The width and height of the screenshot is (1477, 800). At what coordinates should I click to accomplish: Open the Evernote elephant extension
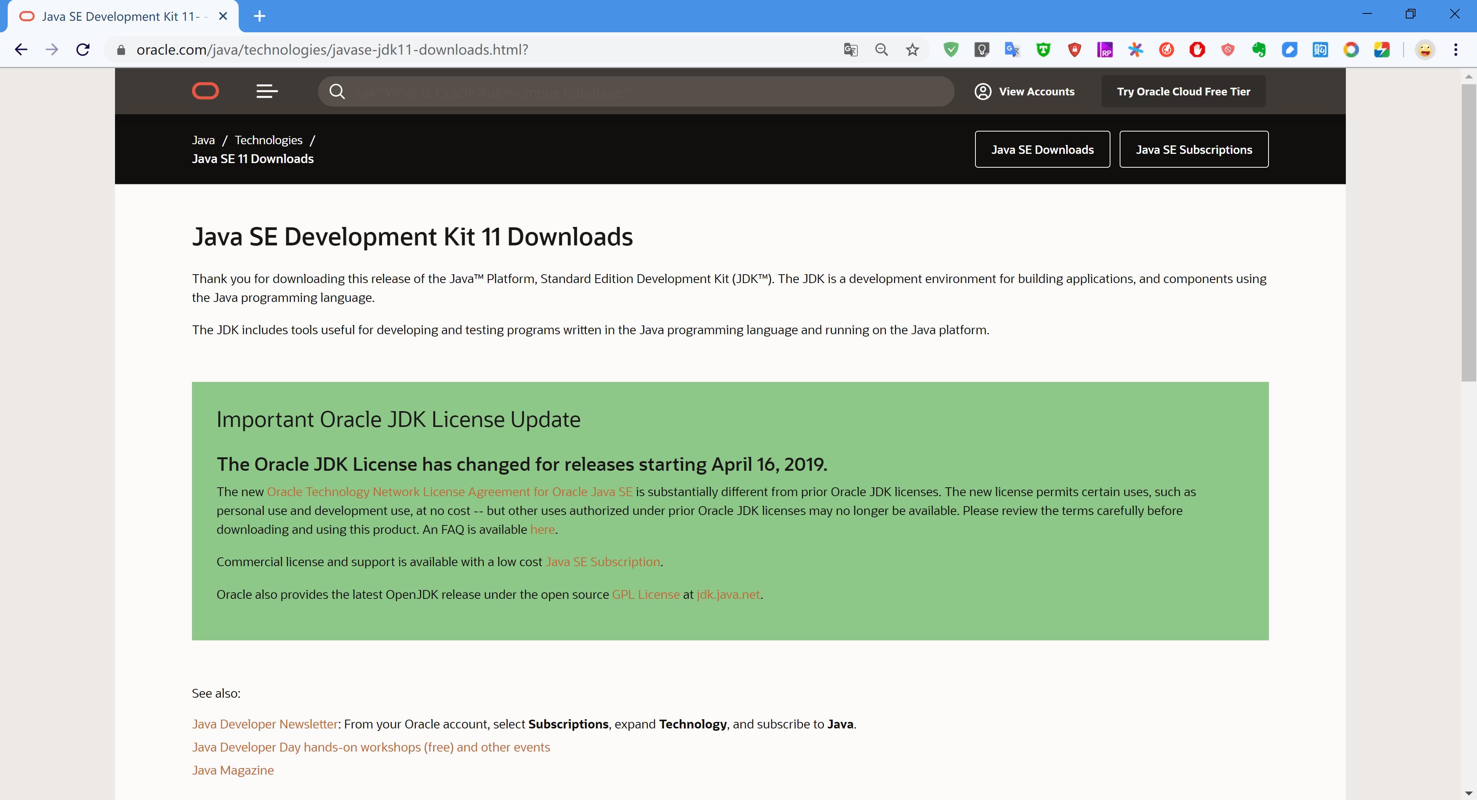point(1259,50)
